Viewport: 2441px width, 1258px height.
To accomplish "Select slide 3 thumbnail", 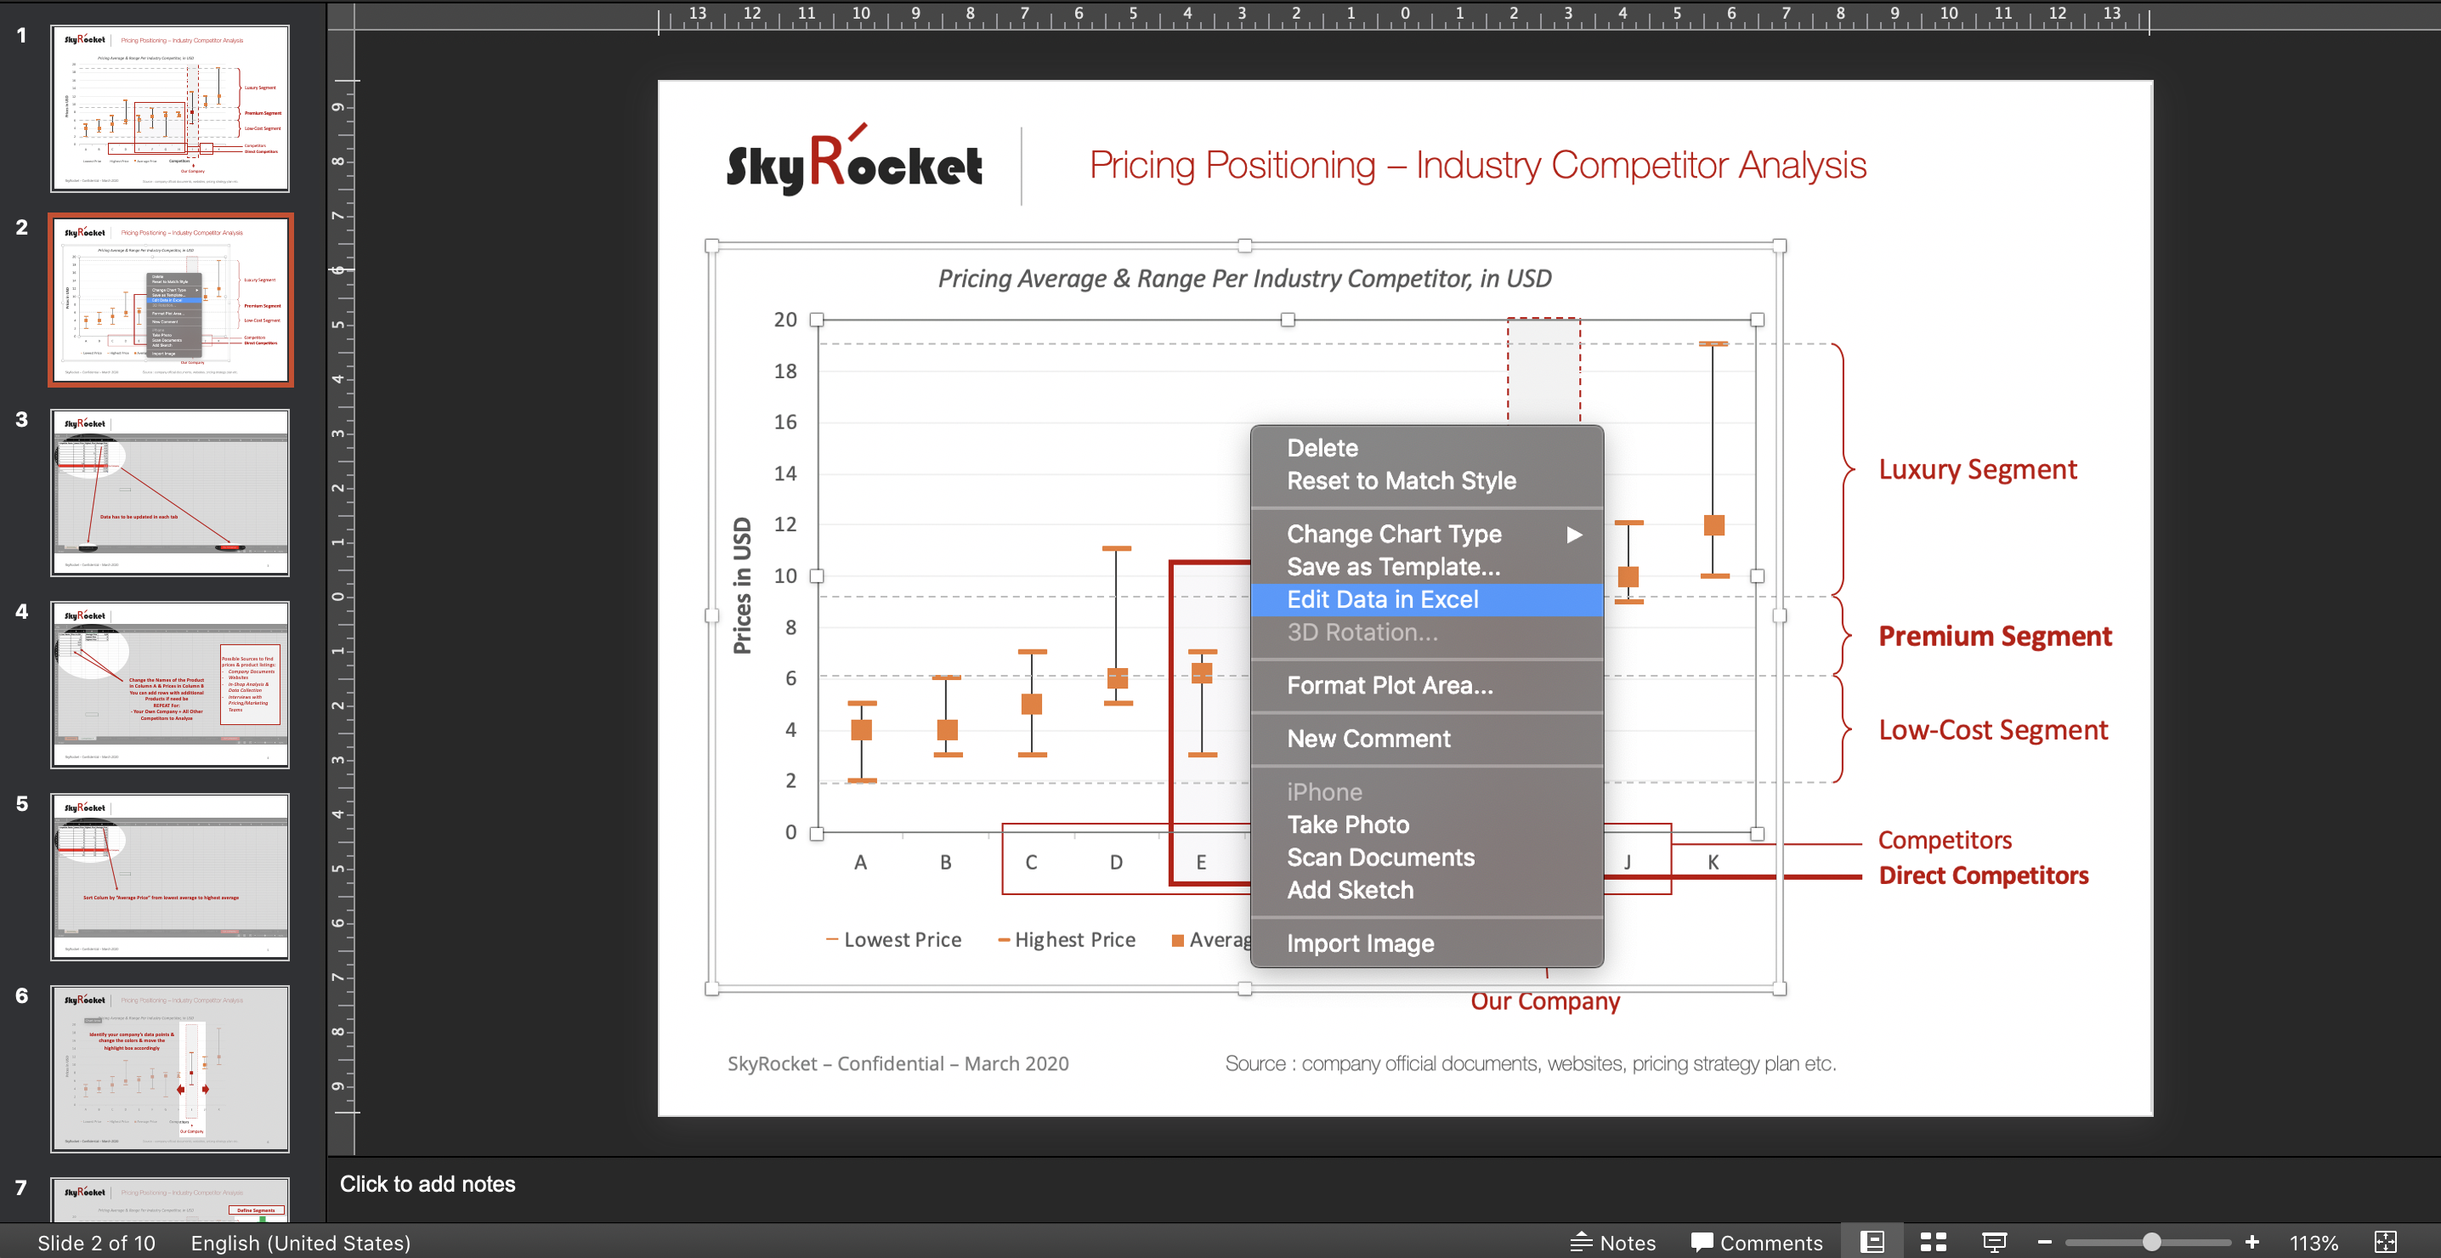I will point(171,493).
